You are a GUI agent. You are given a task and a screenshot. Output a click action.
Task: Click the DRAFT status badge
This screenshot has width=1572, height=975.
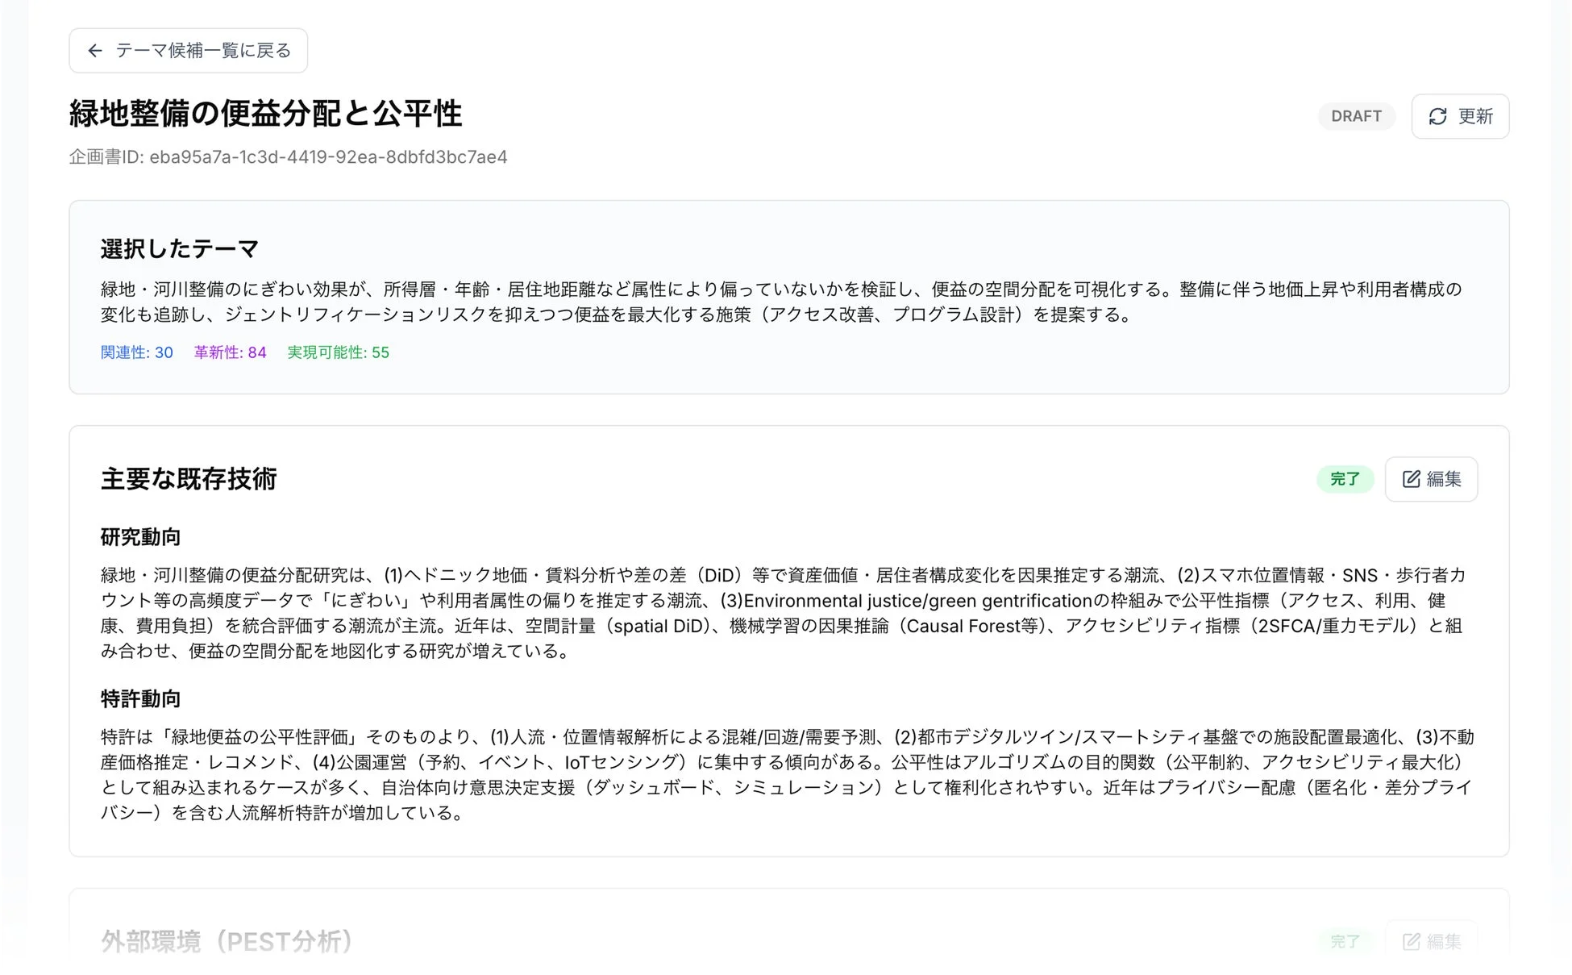1357,116
